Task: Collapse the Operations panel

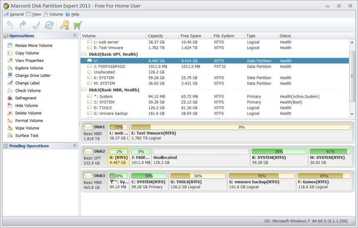Action: pos(75,36)
